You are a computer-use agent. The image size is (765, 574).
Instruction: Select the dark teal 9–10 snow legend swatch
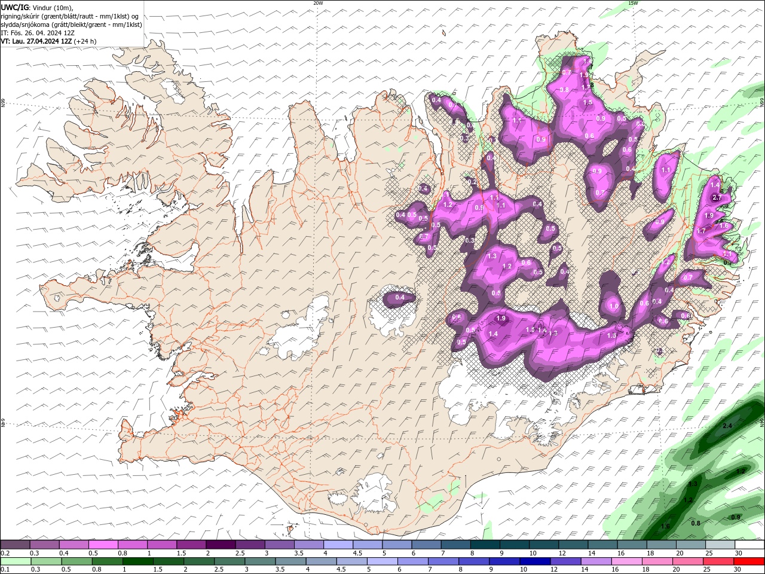click(x=515, y=545)
